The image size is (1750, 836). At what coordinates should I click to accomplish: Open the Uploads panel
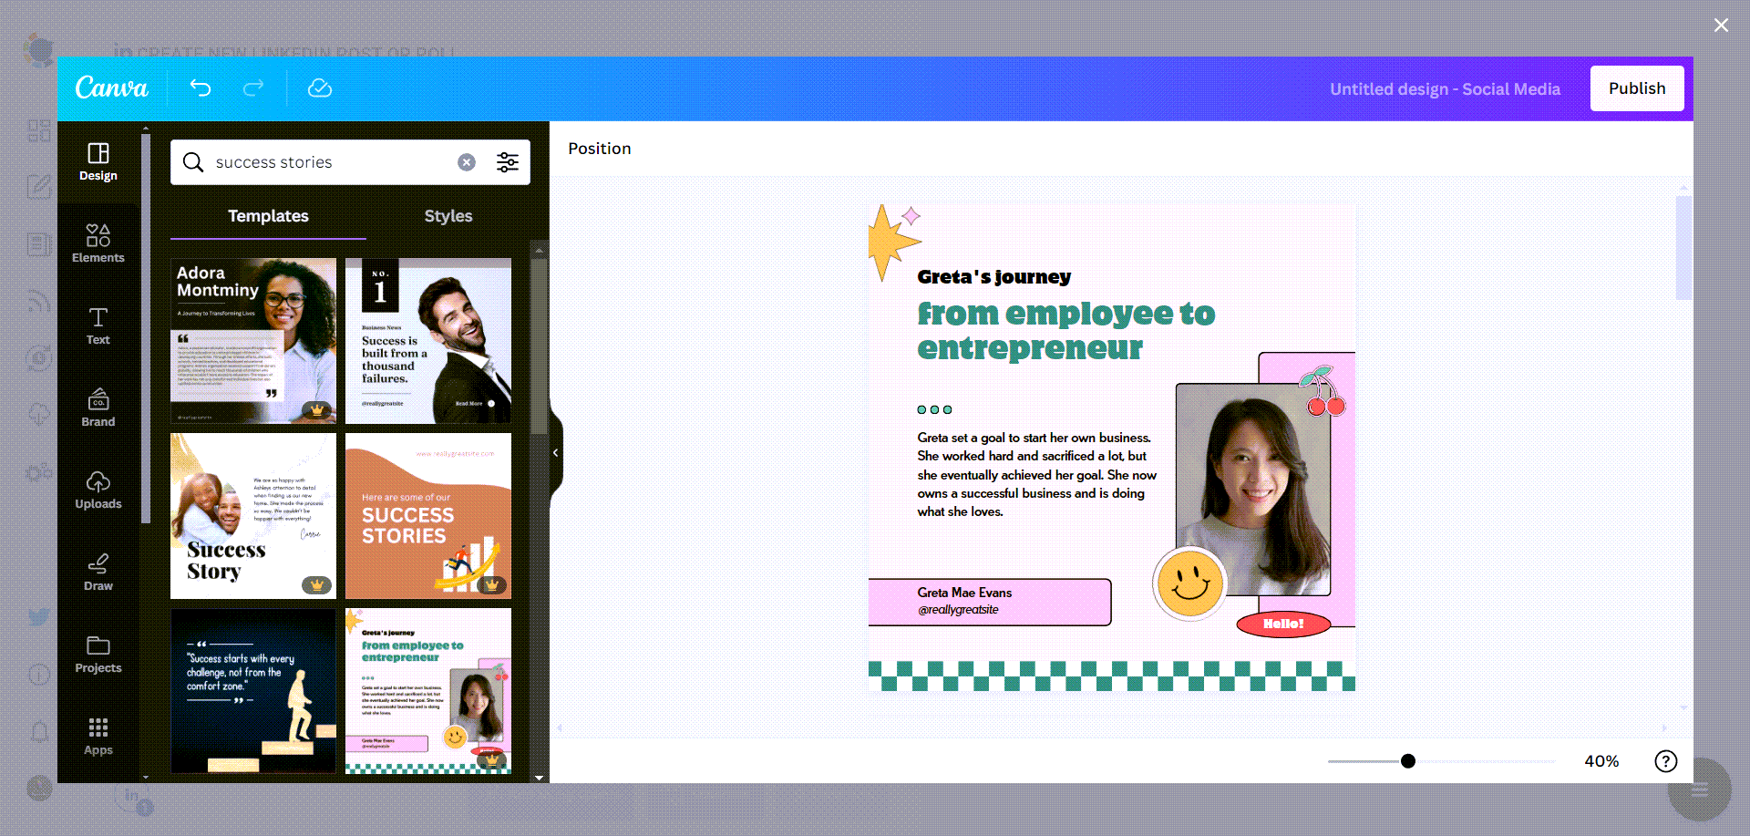click(x=98, y=490)
